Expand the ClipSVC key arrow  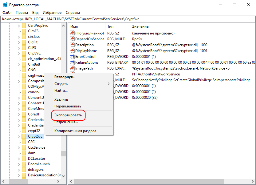coord(19,53)
